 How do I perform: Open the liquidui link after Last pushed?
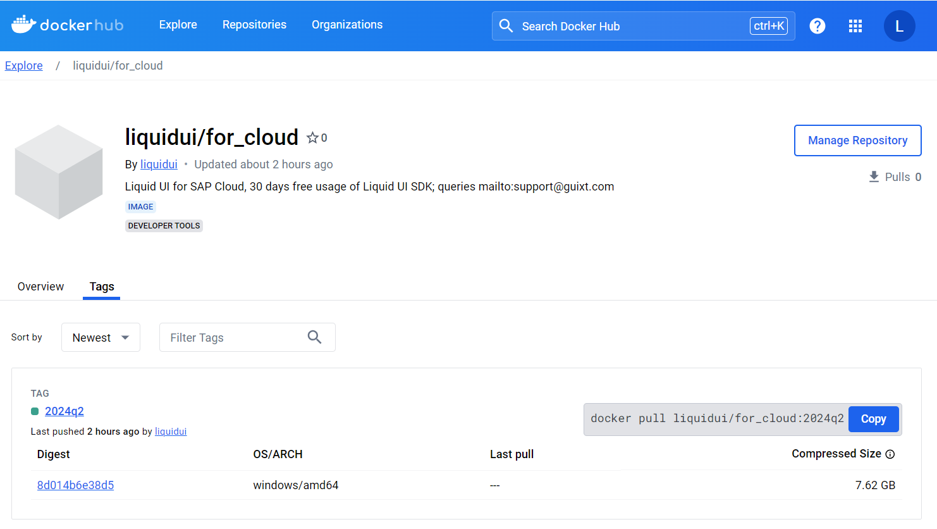tap(171, 432)
